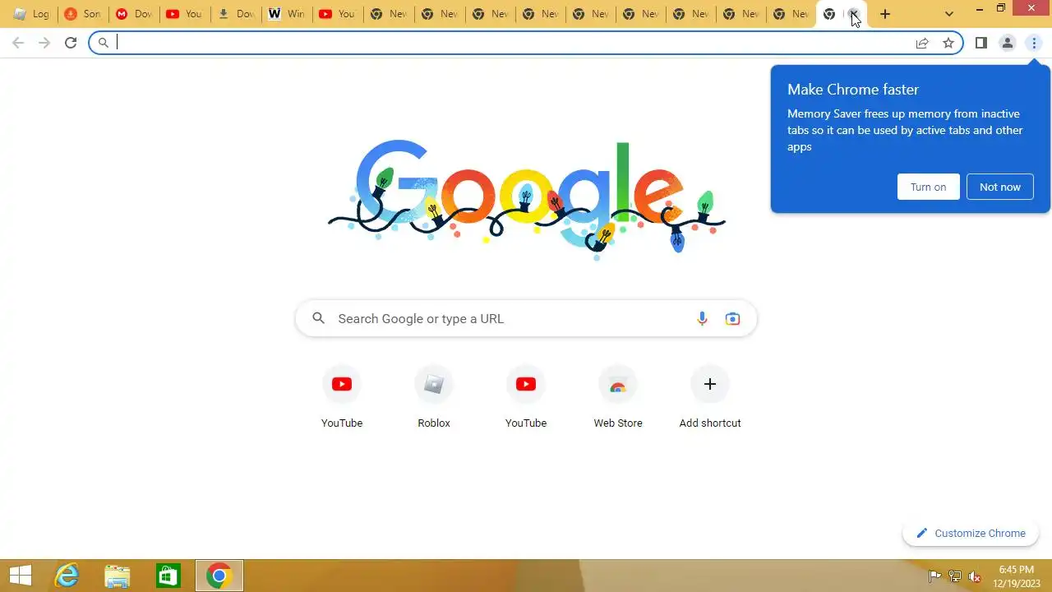
Task: Switch to YouTube tab right after Wikipedia tab
Action: (x=337, y=14)
